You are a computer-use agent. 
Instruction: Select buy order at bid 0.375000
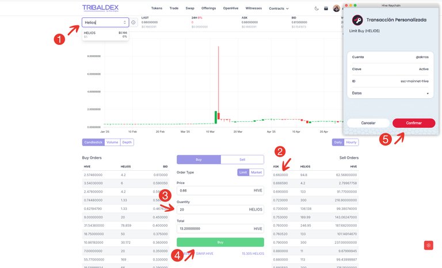[125, 234]
